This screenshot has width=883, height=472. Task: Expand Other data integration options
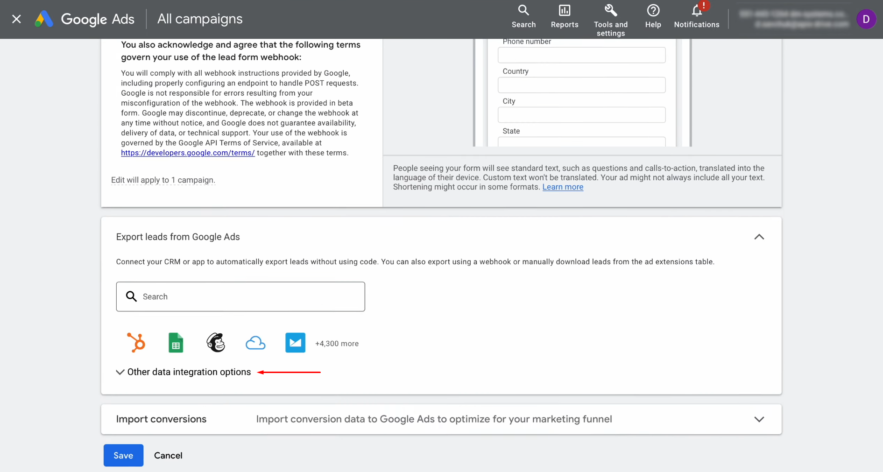pyautogui.click(x=184, y=372)
